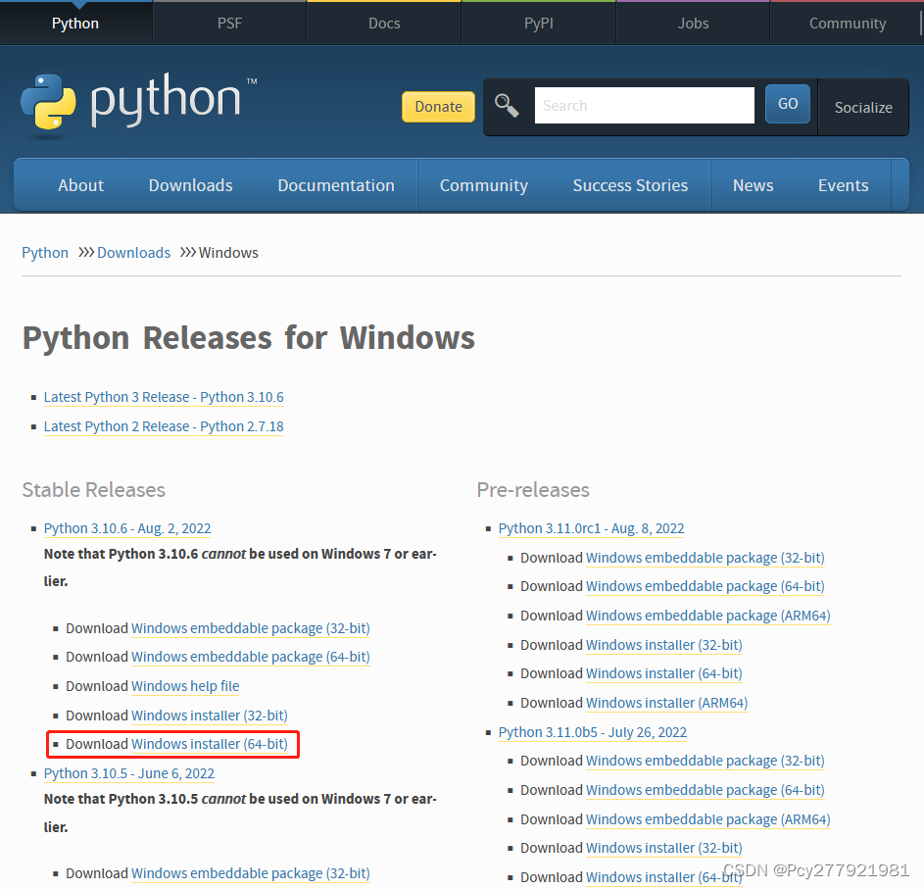The image size is (924, 889).
Task: Open the News navigation item
Action: click(754, 185)
